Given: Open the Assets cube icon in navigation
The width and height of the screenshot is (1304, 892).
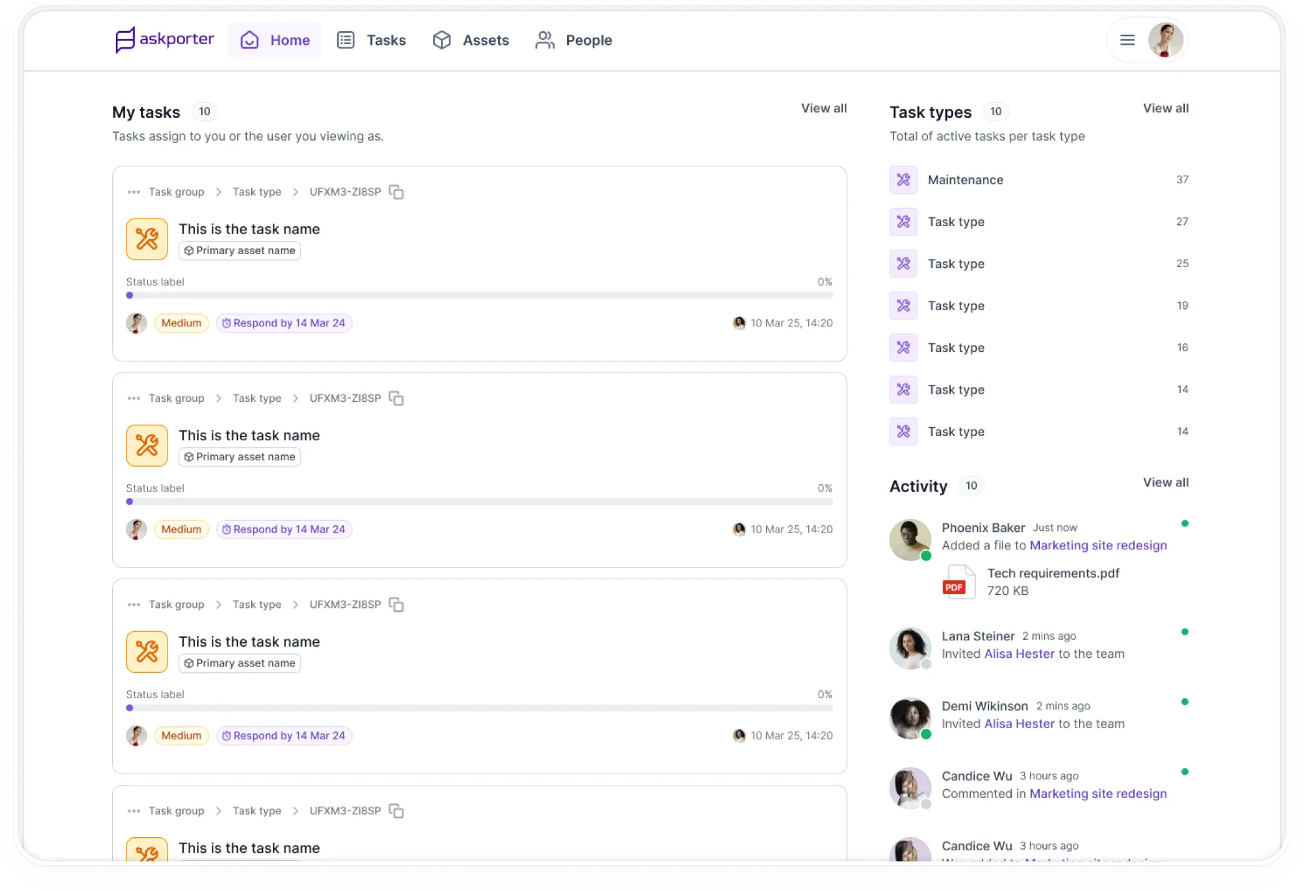Looking at the screenshot, I should [442, 40].
